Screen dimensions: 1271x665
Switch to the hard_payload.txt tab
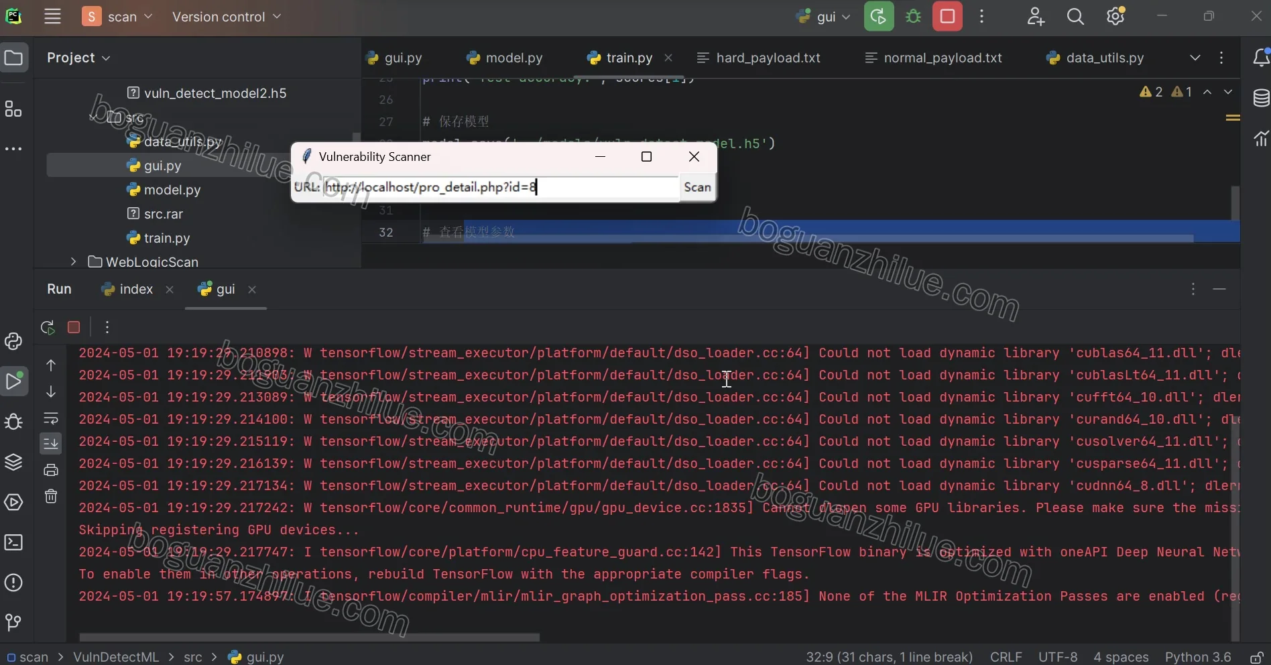point(759,58)
